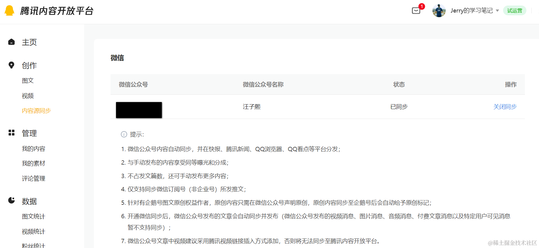Click the 操作 column header
This screenshot has height=248, width=539.
[511, 84]
